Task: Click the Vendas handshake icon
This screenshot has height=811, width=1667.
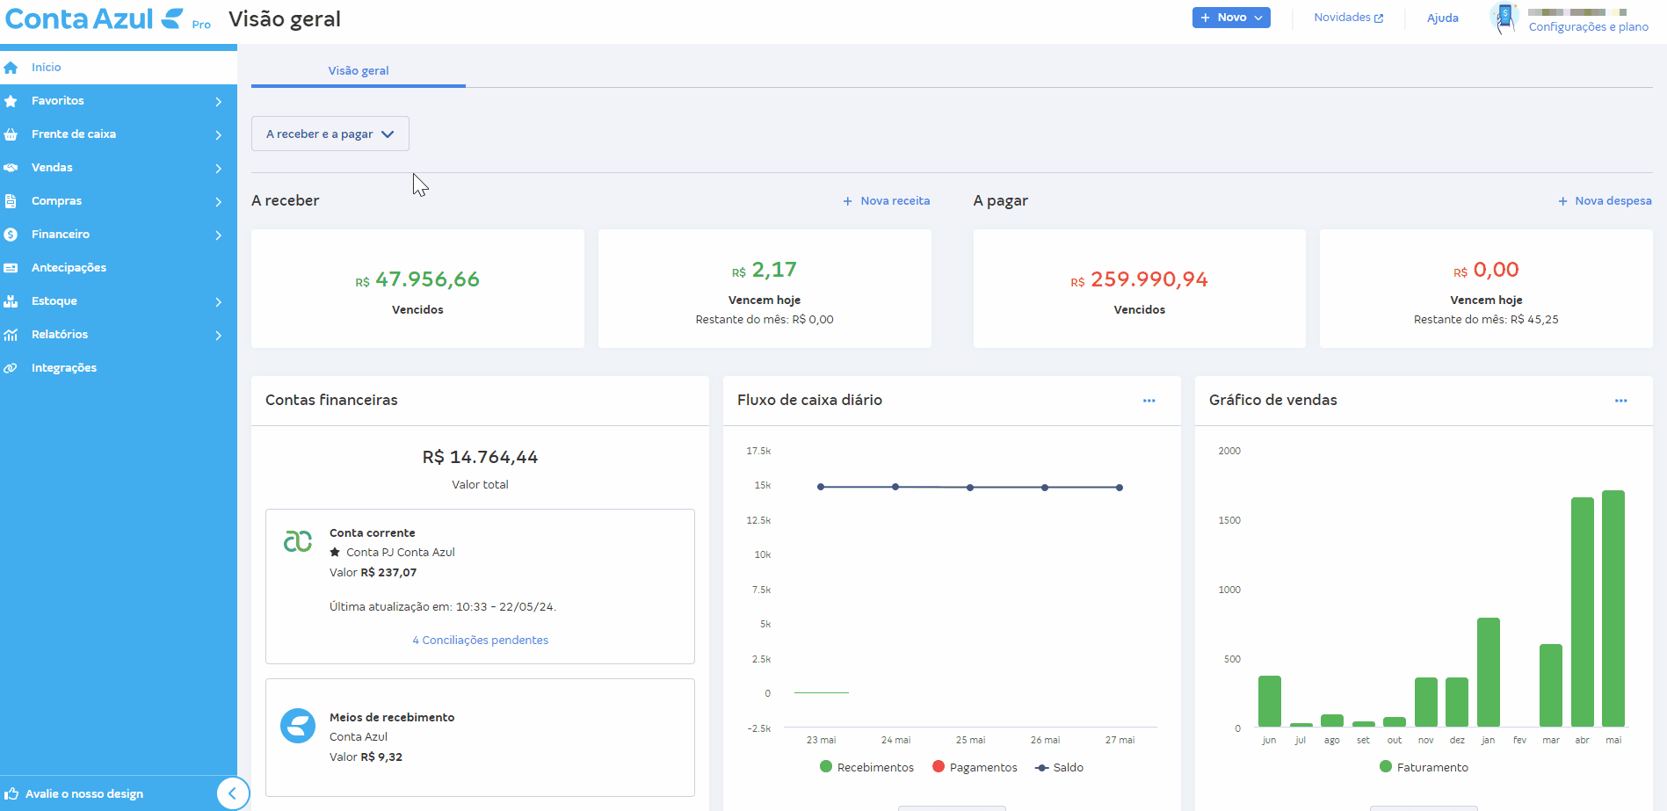Action: pos(11,168)
